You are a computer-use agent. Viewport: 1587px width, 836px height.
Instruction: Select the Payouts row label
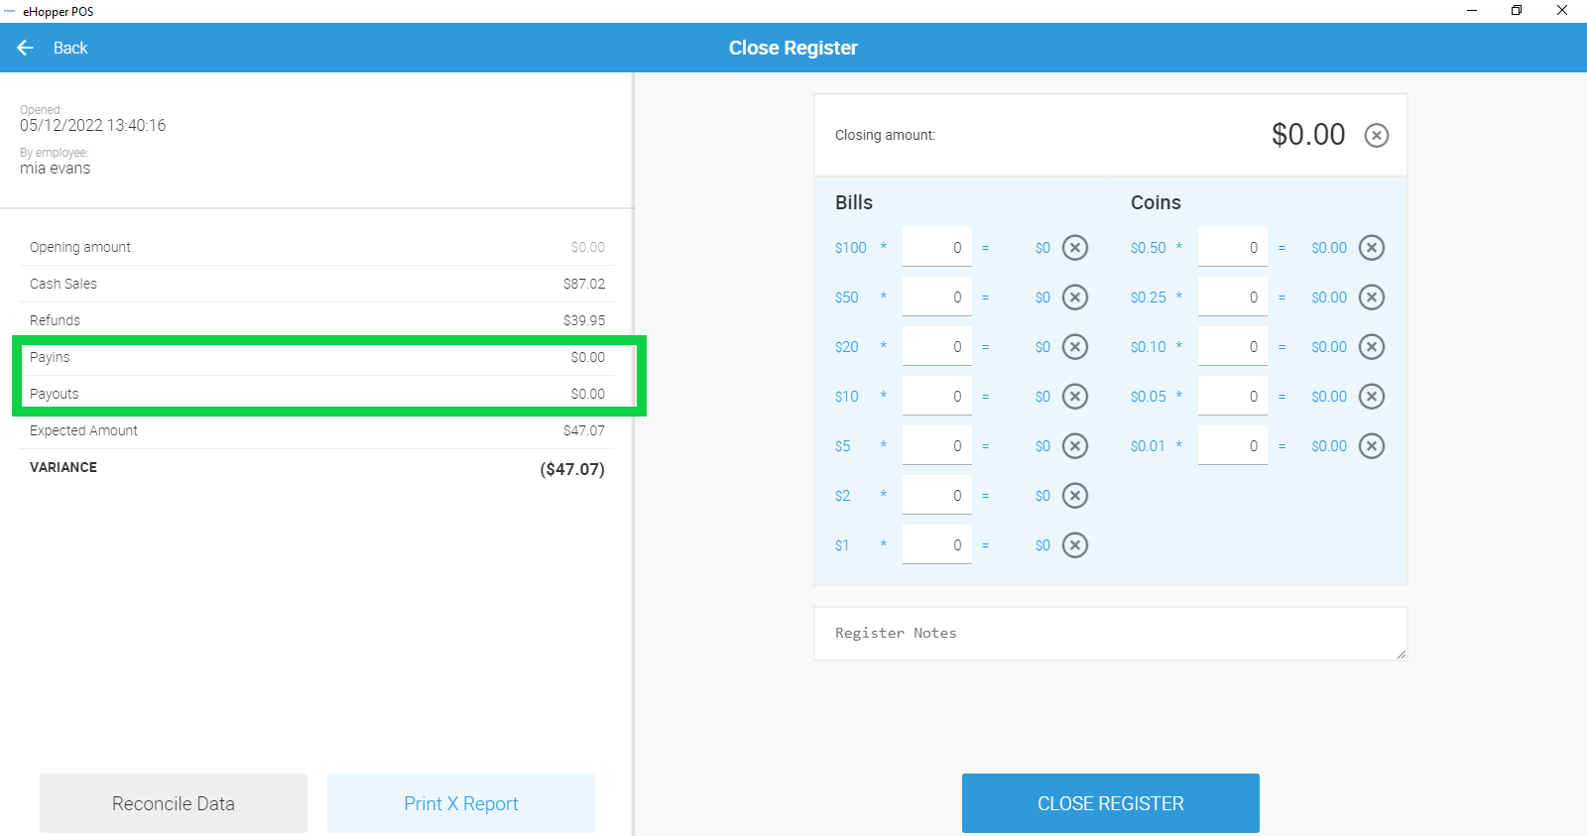click(55, 394)
